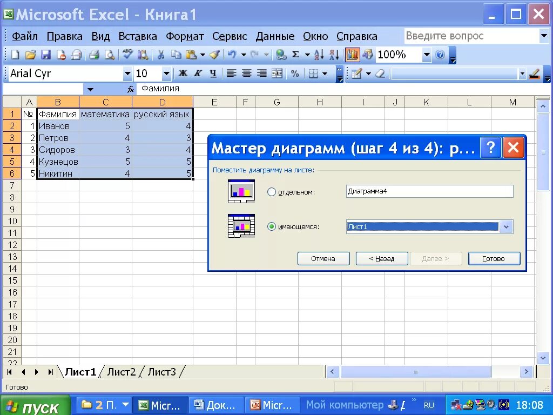Click the Отмена button in wizard
The width and height of the screenshot is (553, 415).
[x=323, y=259]
